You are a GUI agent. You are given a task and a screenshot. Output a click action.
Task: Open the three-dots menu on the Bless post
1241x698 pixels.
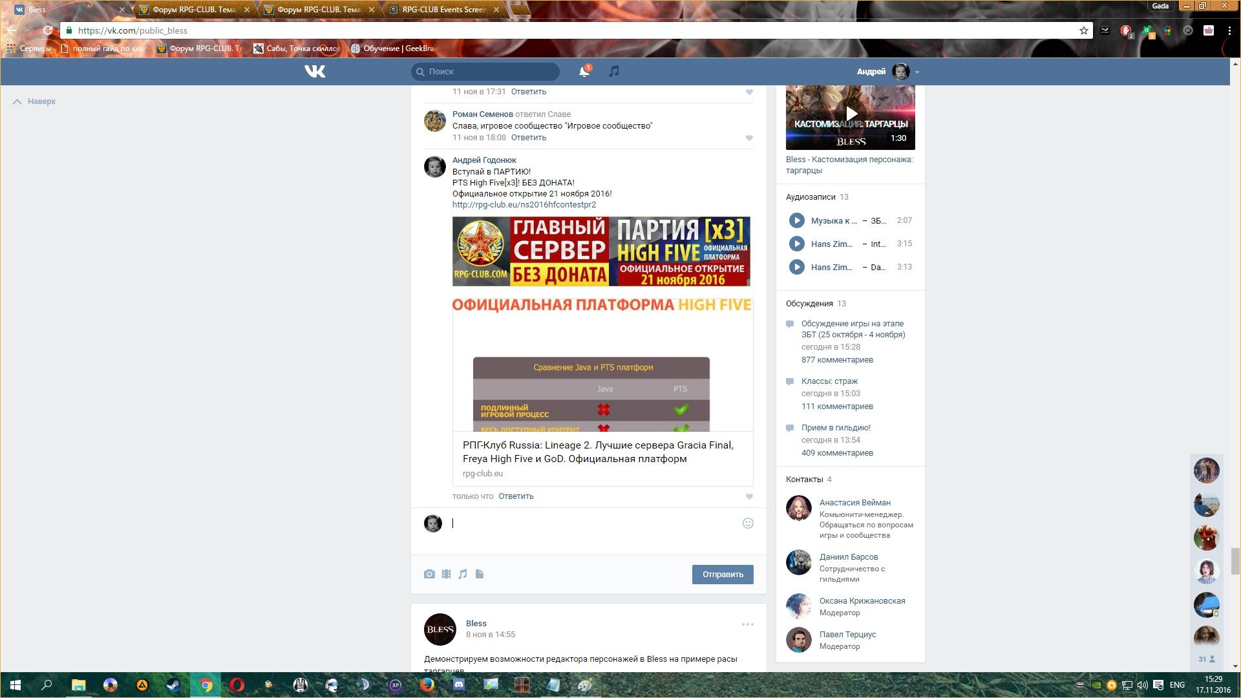(748, 624)
